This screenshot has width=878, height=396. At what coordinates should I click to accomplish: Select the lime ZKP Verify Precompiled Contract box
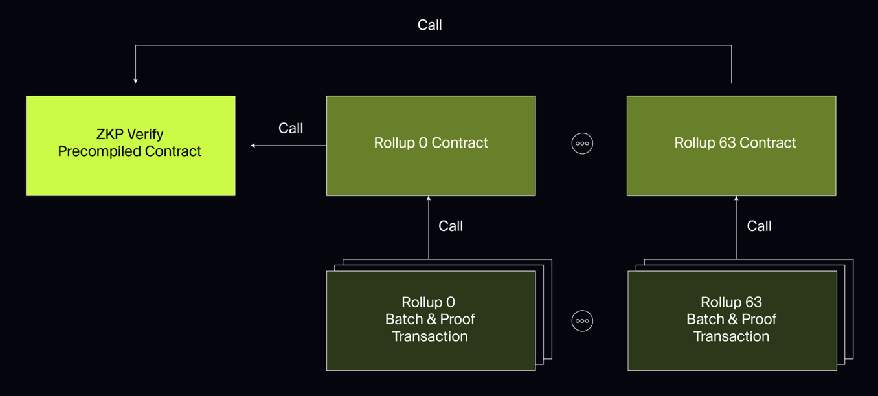pos(130,146)
